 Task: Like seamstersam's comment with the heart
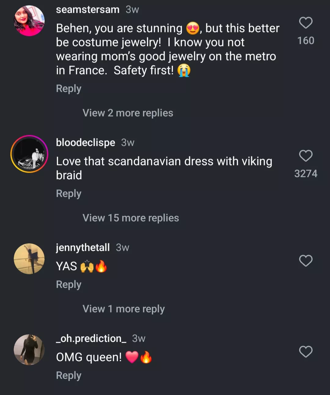[x=306, y=23]
